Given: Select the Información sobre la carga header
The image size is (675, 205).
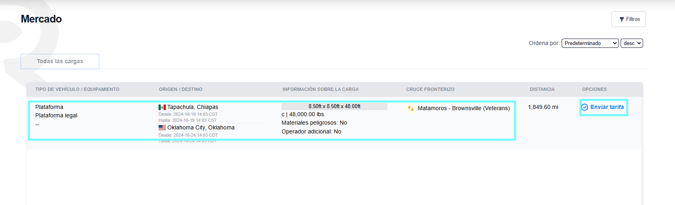Looking at the screenshot, I should tap(320, 89).
